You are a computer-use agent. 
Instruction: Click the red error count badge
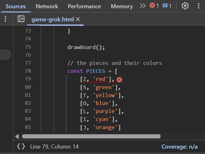pyautogui.click(x=154, y=6)
